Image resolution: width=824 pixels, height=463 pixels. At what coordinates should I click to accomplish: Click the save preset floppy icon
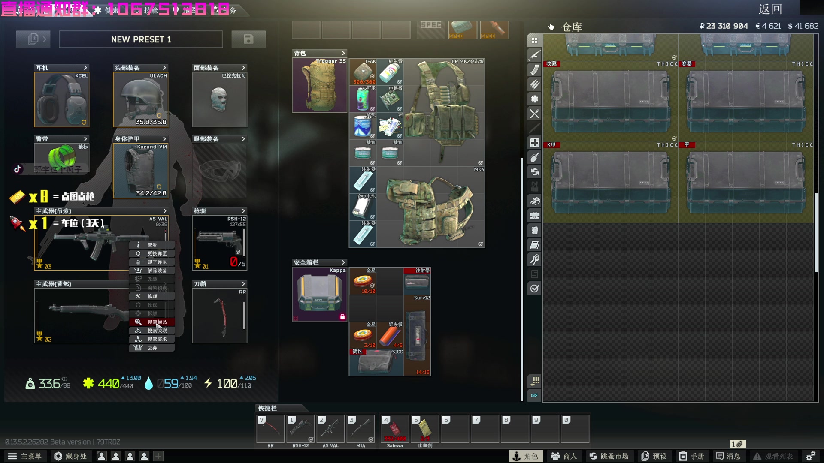[248, 39]
